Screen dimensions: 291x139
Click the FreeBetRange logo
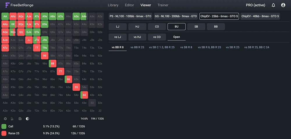19,5
